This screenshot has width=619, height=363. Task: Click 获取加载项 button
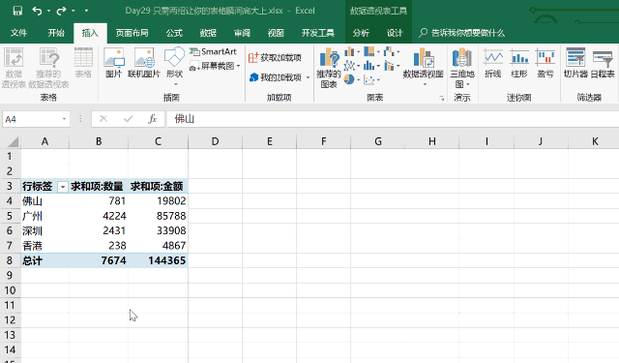pyautogui.click(x=275, y=58)
